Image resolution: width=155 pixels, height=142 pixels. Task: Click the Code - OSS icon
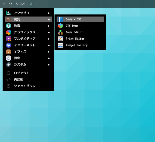(60, 19)
